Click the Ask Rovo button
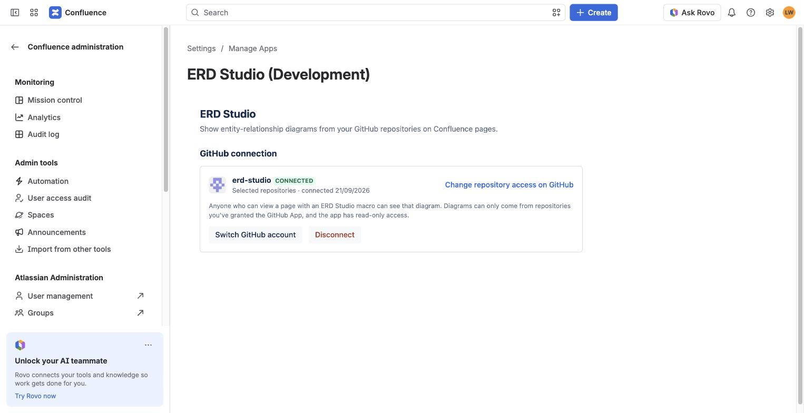The height and width of the screenshot is (413, 804). pos(692,13)
